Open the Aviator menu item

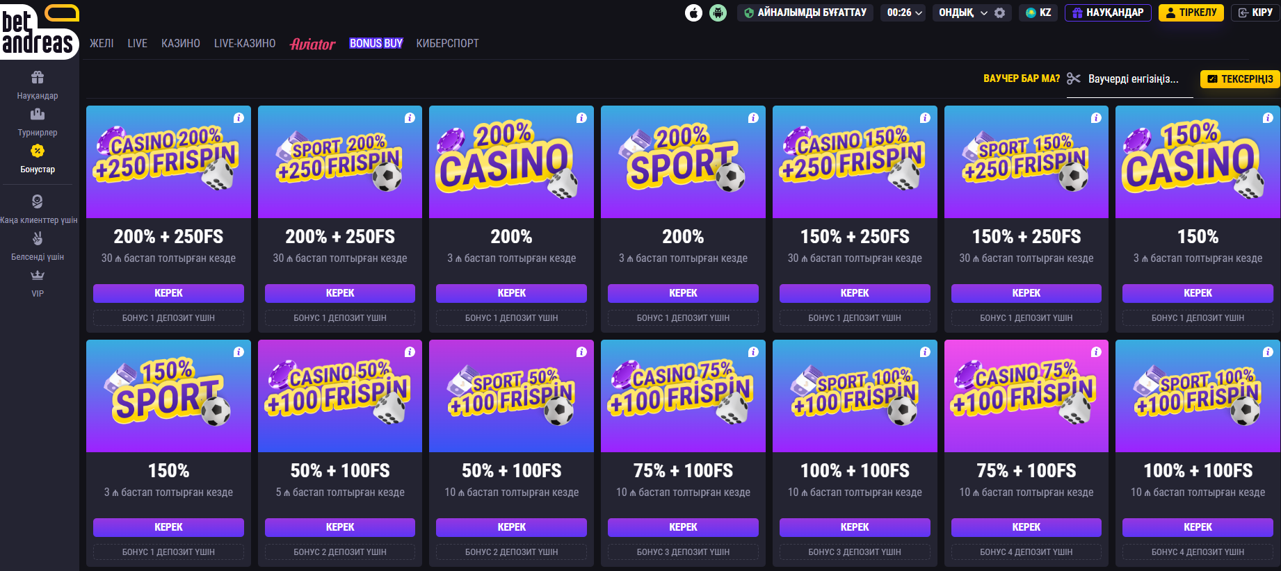312,44
